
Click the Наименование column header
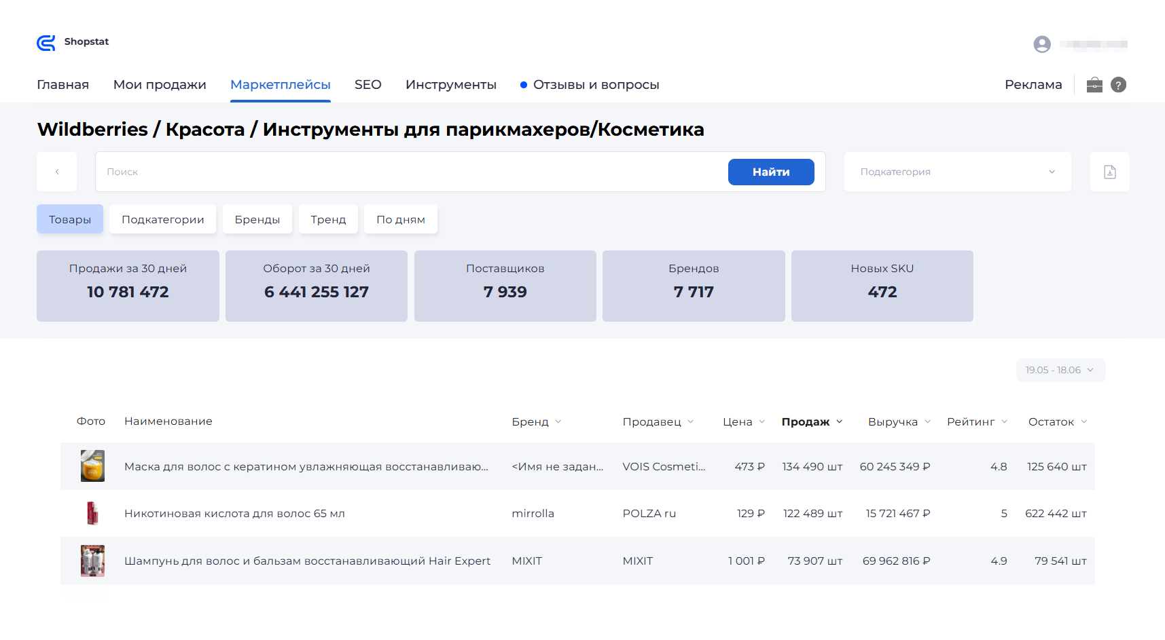[168, 421]
